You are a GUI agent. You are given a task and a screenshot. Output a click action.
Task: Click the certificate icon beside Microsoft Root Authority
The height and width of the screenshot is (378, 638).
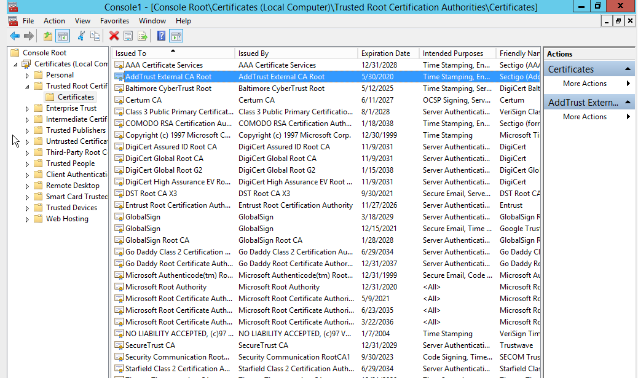[x=119, y=287]
